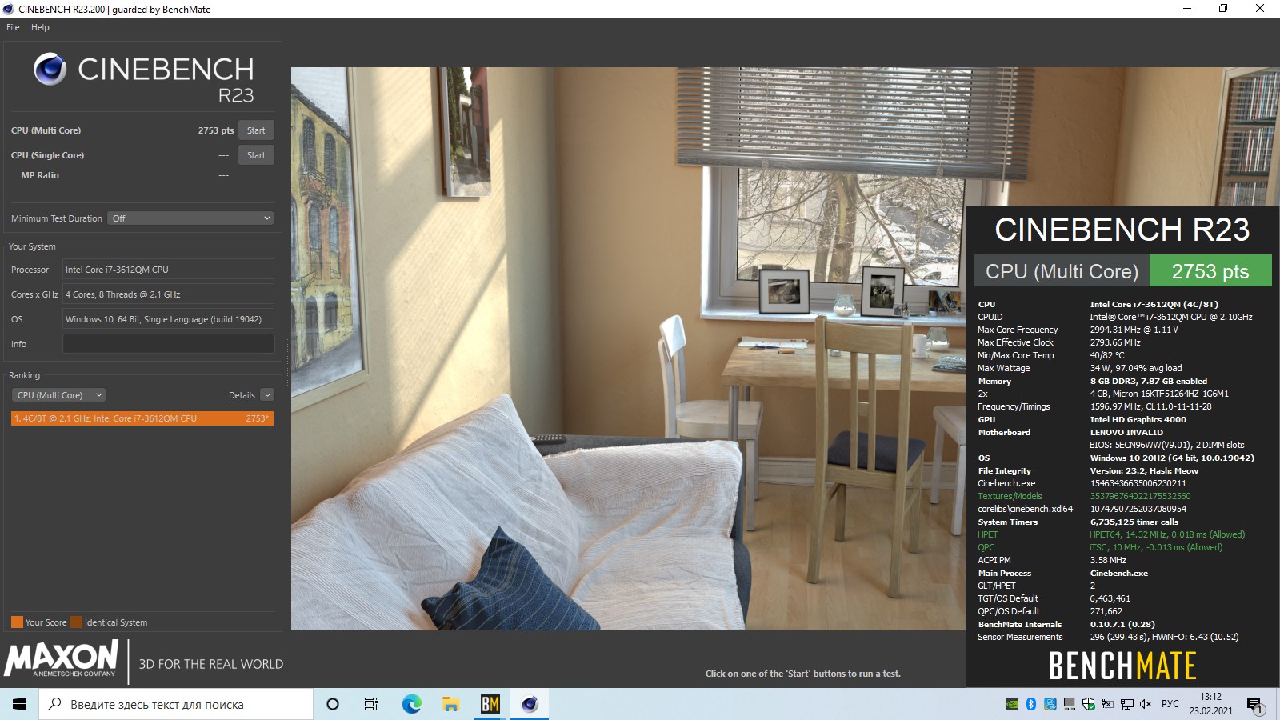This screenshot has height=720, width=1280.
Task: Open File Explorer from the taskbar
Action: click(450, 704)
